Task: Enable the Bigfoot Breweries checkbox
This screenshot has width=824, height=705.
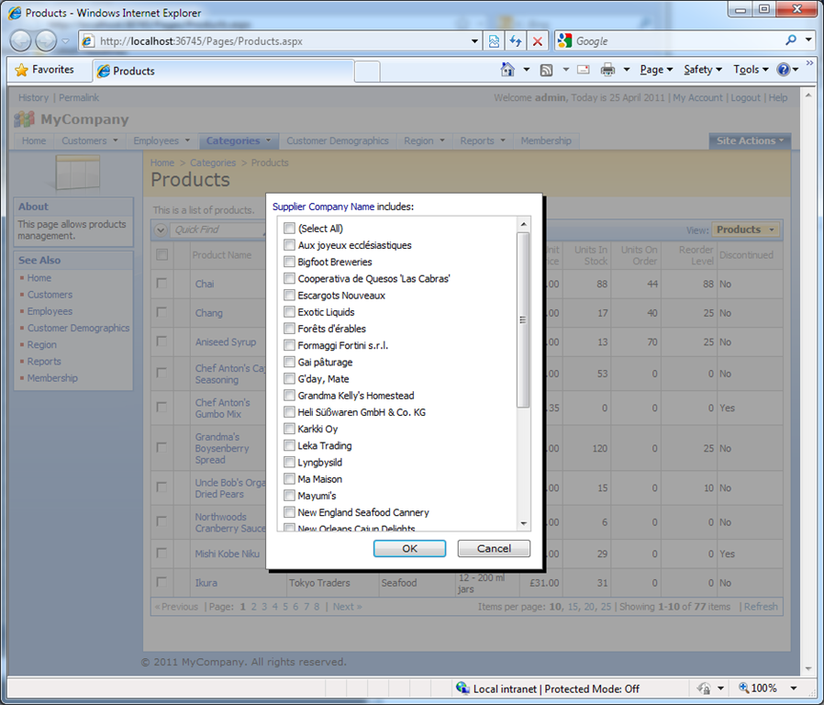Action: point(289,262)
